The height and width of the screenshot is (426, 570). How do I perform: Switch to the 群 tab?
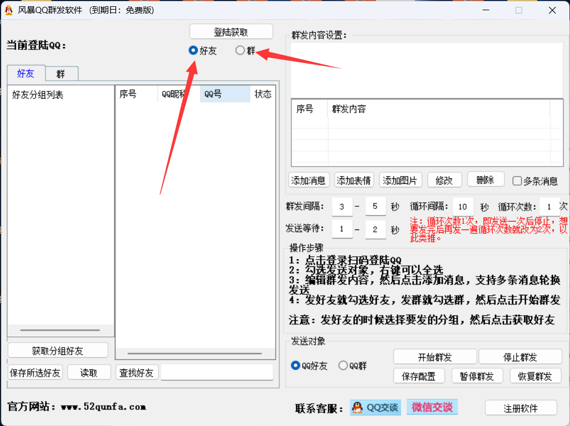tap(61, 74)
